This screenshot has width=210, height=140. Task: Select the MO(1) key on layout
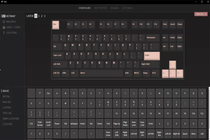(137, 73)
